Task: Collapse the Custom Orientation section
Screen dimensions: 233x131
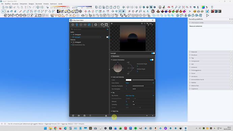Action: coord(111,60)
